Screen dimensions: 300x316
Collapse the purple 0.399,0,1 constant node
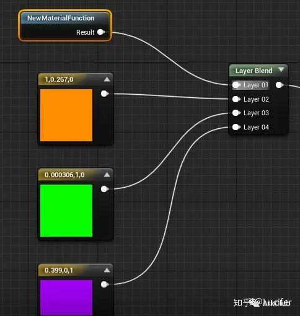tap(107, 270)
